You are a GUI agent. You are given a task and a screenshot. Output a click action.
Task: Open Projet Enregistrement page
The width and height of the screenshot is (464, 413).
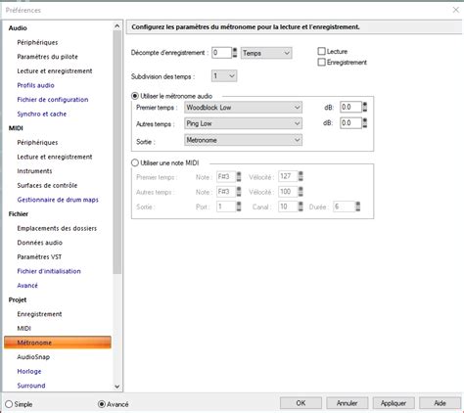(39, 314)
